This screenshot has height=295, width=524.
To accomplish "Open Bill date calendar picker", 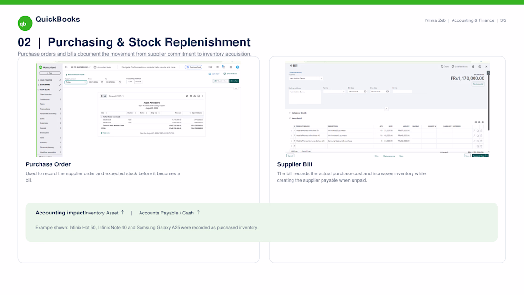I will (x=365, y=92).
